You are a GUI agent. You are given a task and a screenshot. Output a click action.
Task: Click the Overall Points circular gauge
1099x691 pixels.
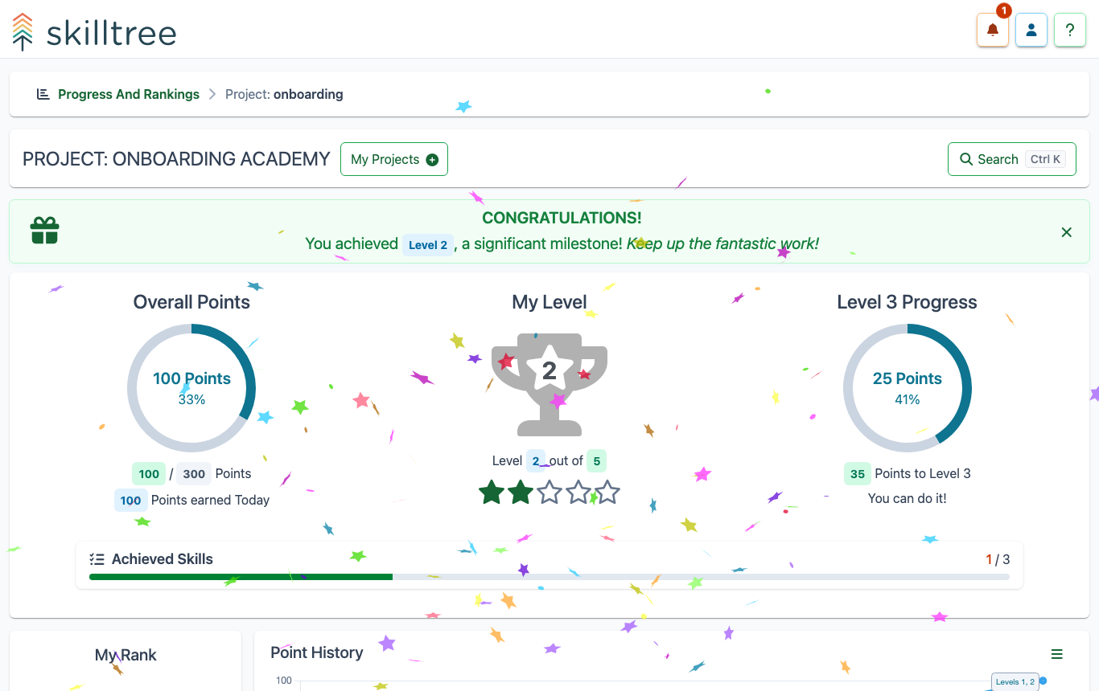point(191,388)
